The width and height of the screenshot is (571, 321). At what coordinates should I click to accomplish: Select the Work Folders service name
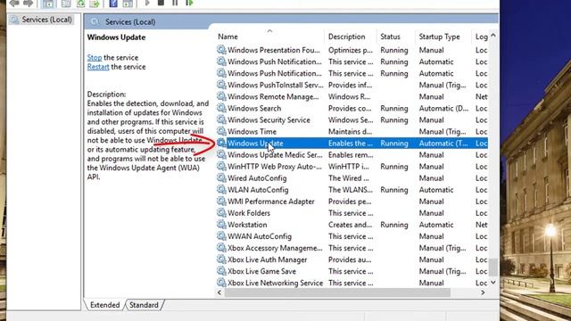coord(249,213)
